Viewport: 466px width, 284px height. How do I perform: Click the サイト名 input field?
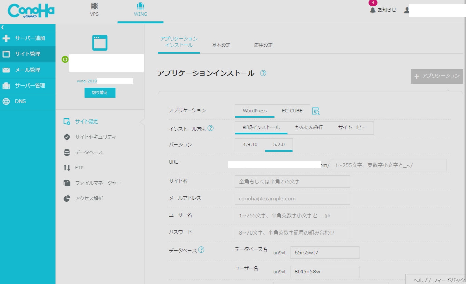pyautogui.click(x=292, y=182)
